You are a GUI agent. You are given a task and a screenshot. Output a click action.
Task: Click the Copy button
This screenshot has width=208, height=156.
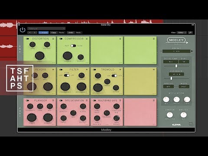pyautogui.click(x=54, y=32)
